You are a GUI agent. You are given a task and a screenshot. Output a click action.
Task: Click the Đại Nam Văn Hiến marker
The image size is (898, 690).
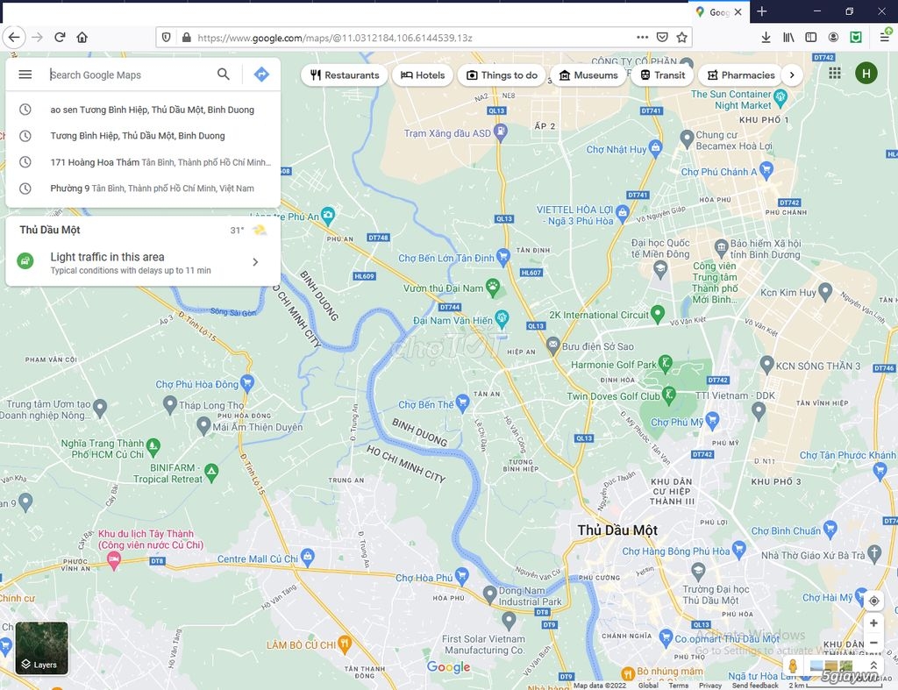tap(502, 318)
